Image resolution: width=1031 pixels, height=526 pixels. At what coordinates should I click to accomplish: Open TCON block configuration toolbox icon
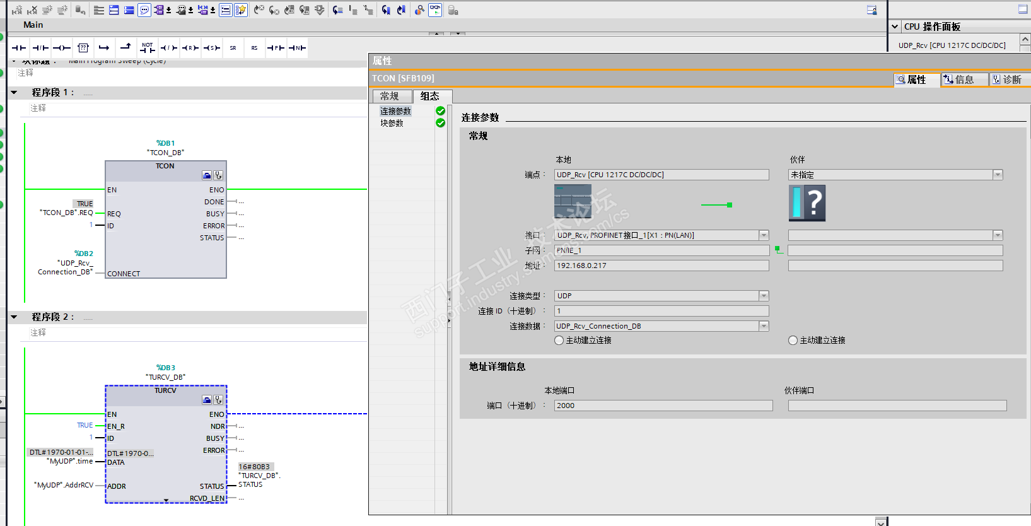[x=207, y=175]
